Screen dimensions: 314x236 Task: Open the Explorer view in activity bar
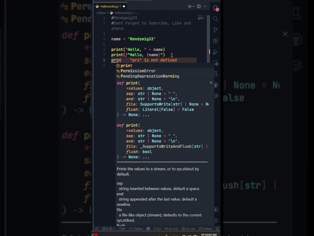click(x=215, y=8)
